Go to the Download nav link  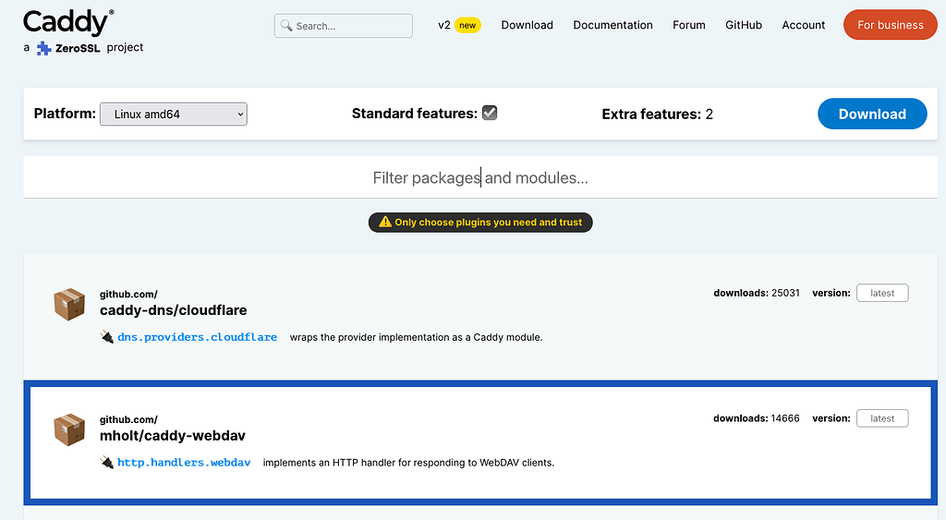pos(527,25)
